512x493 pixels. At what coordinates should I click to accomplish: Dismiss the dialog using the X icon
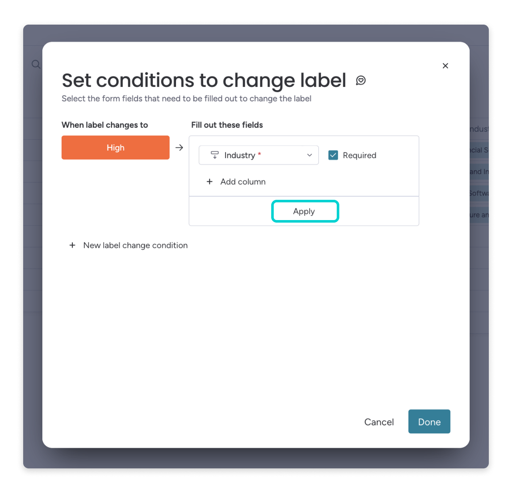pos(445,66)
